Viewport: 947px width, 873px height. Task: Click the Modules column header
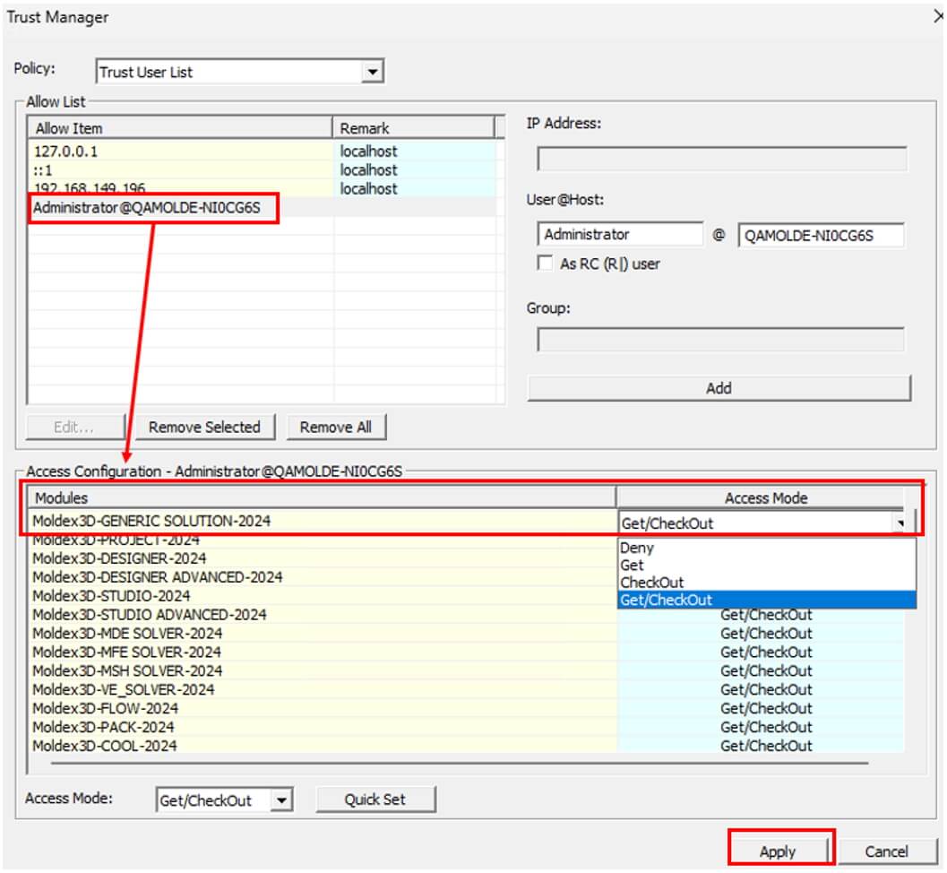click(322, 497)
